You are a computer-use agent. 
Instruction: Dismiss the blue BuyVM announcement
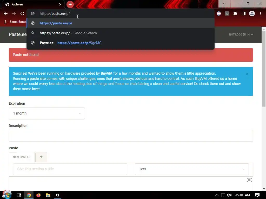point(247,74)
